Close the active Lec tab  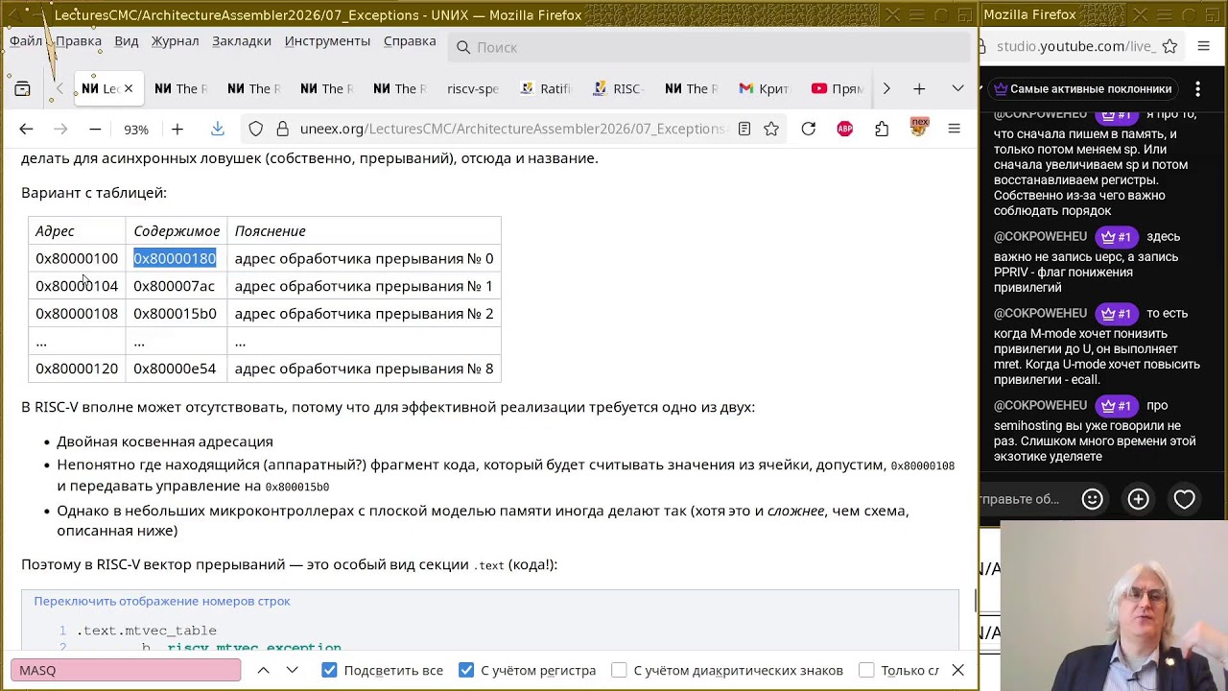[128, 88]
